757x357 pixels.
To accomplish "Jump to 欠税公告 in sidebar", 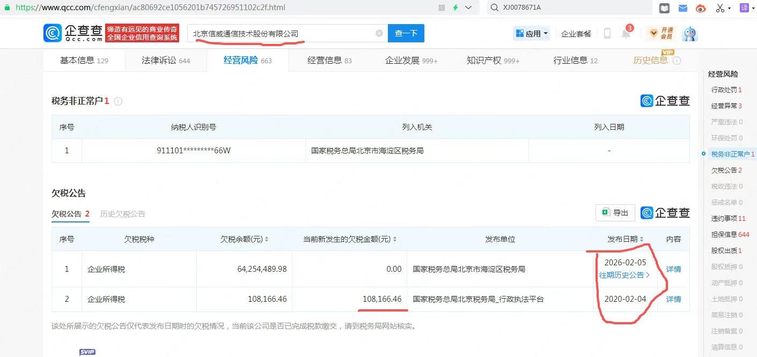I will 726,170.
